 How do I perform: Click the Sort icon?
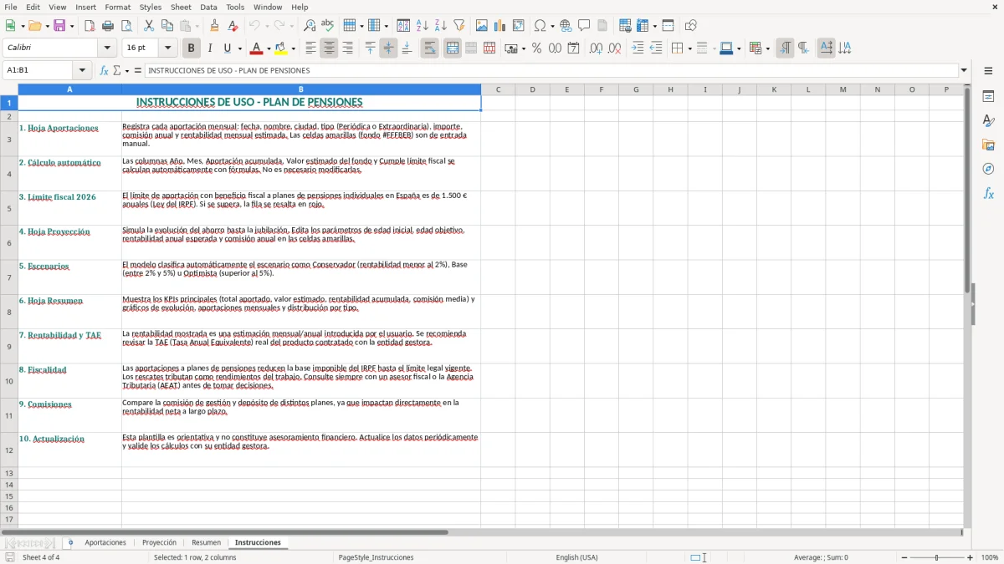pos(403,26)
